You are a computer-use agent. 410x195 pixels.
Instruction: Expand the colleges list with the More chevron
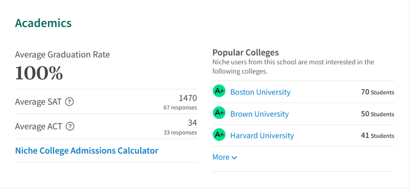tap(235, 158)
